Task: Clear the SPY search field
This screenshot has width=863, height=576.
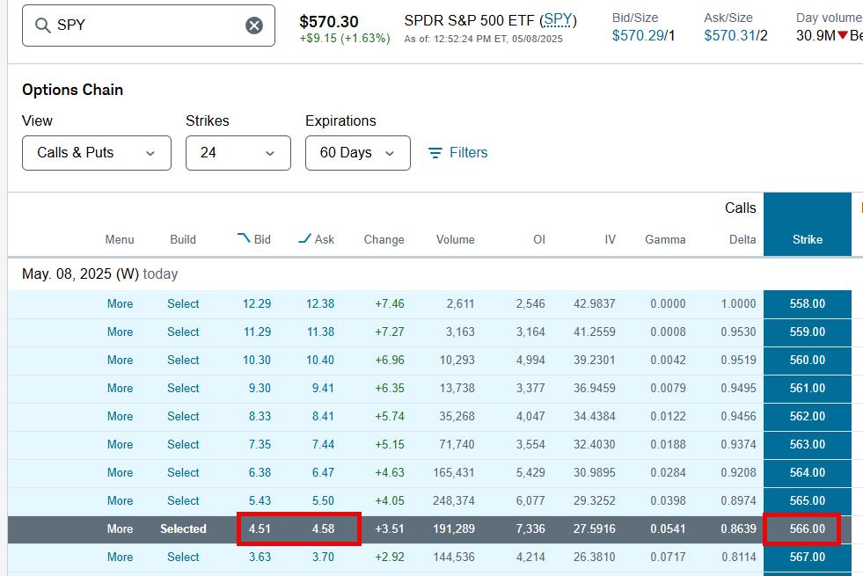Action: [254, 26]
